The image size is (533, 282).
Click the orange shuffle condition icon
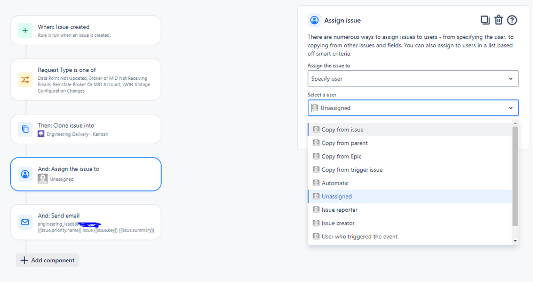[x=25, y=80]
